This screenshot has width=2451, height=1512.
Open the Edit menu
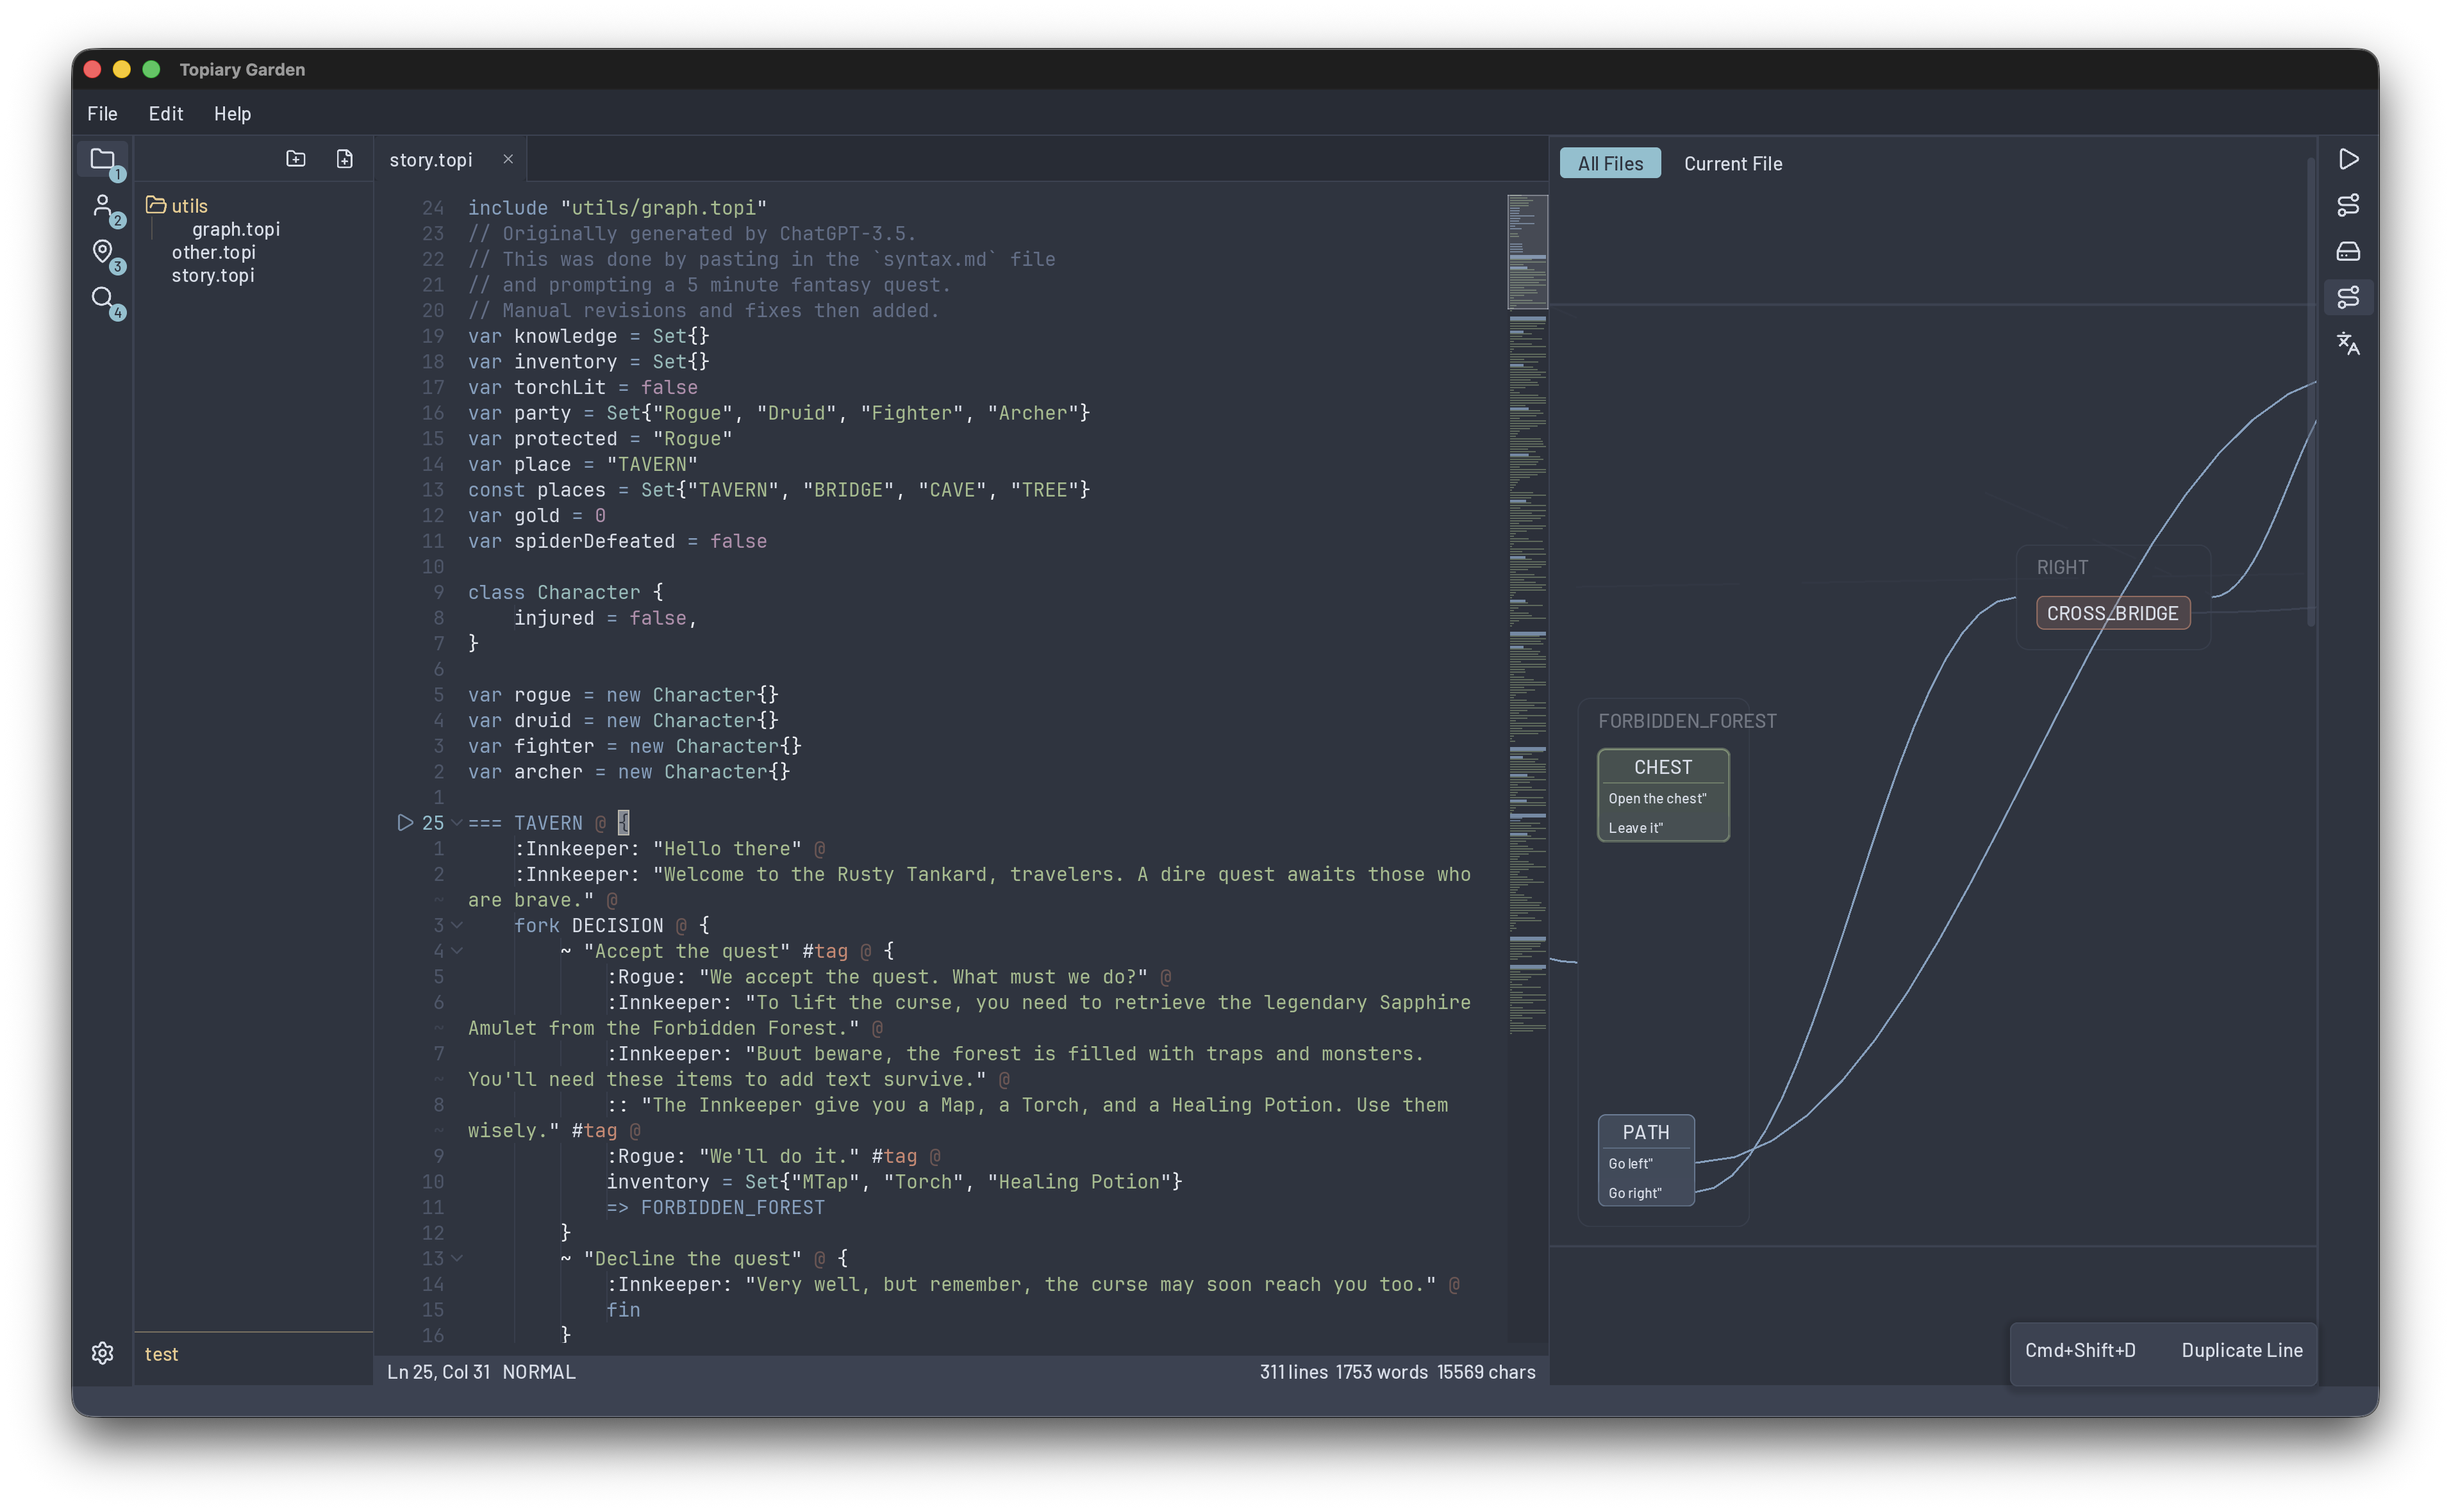click(165, 114)
